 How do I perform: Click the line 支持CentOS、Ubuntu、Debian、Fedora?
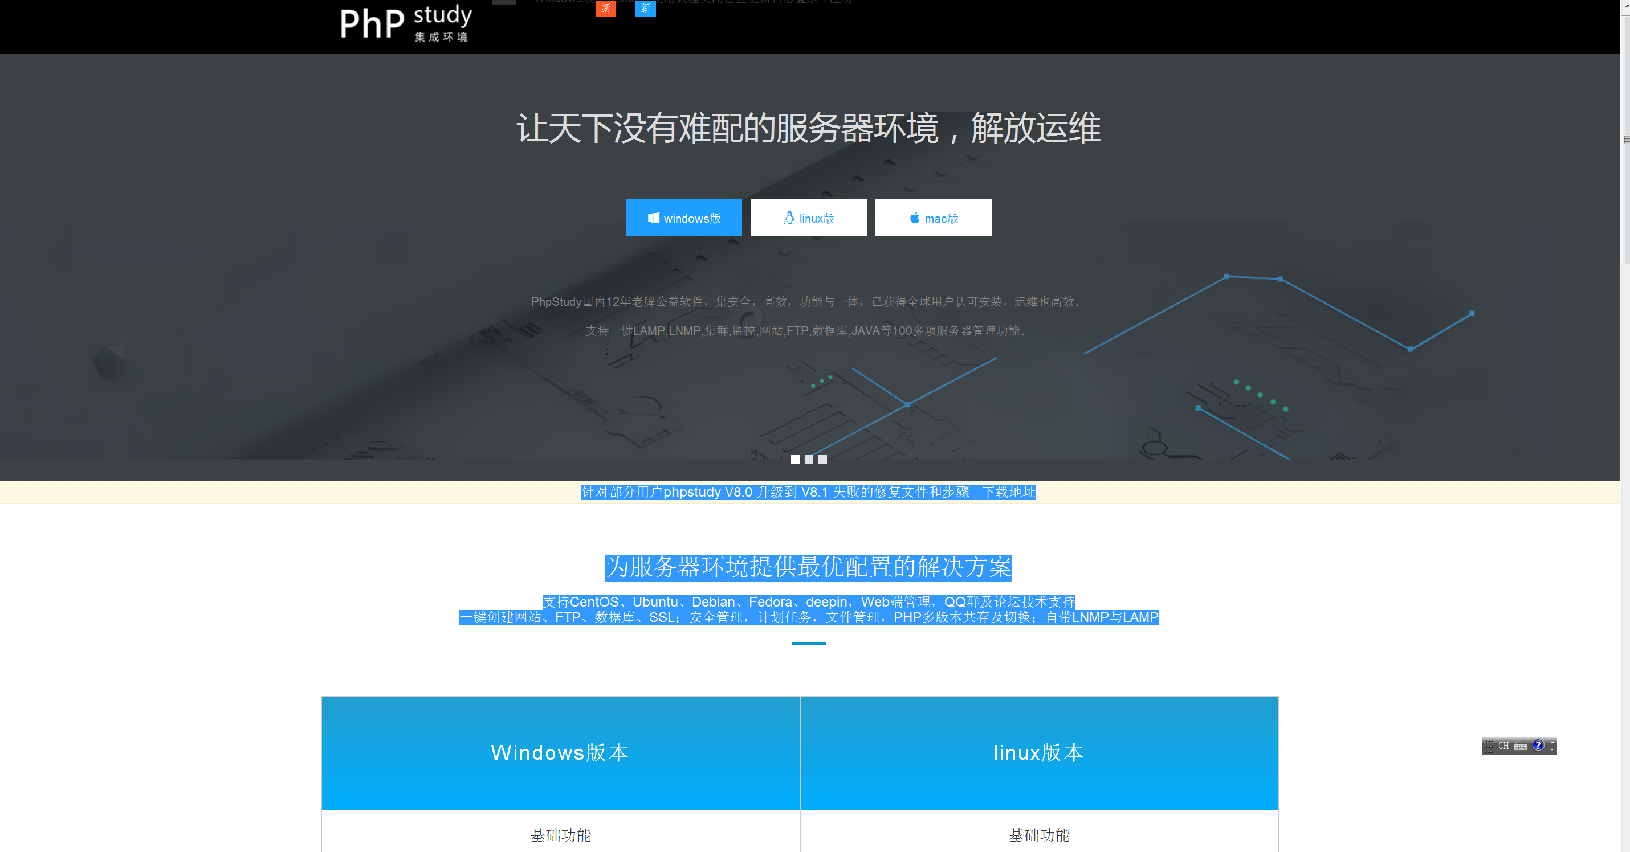click(x=808, y=601)
